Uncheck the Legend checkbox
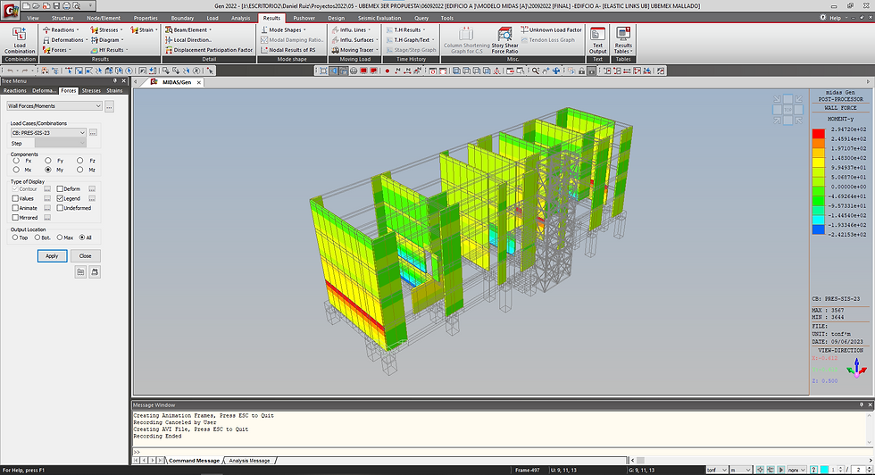The width and height of the screenshot is (875, 475). click(x=60, y=198)
